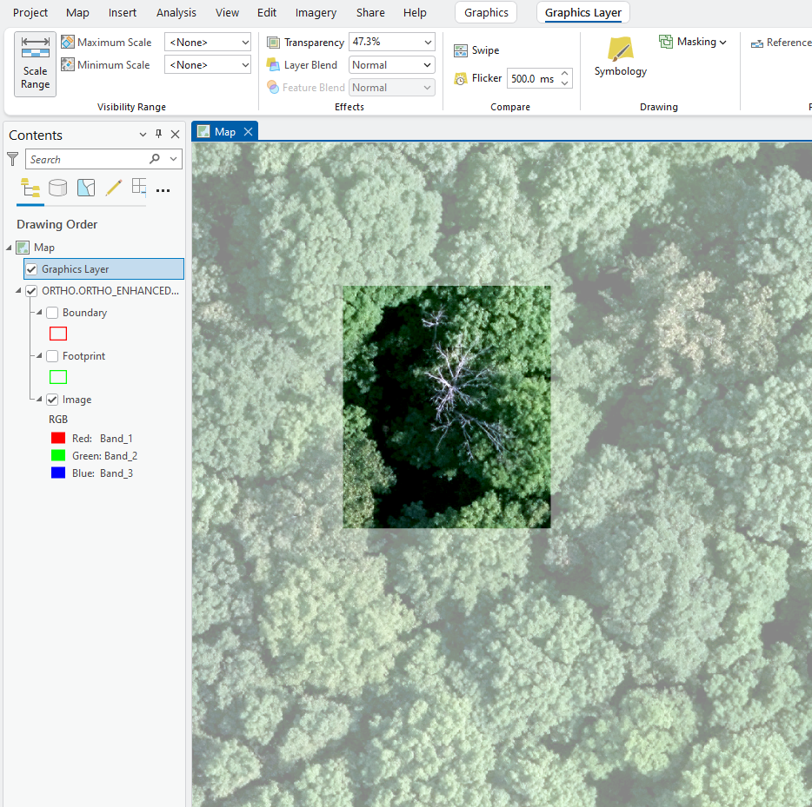Click the Red Band_1 color swatch
812x807 pixels.
click(58, 438)
